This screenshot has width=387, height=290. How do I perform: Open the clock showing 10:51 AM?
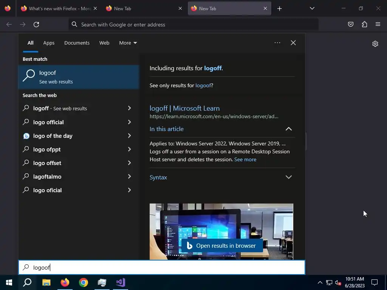354,282
